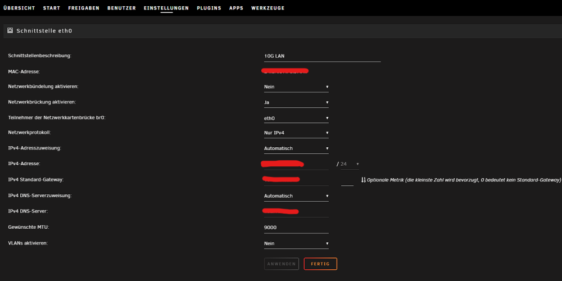Screen dimensions: 562x281
Task: Navigate to the APPS tab
Action: [x=236, y=8]
